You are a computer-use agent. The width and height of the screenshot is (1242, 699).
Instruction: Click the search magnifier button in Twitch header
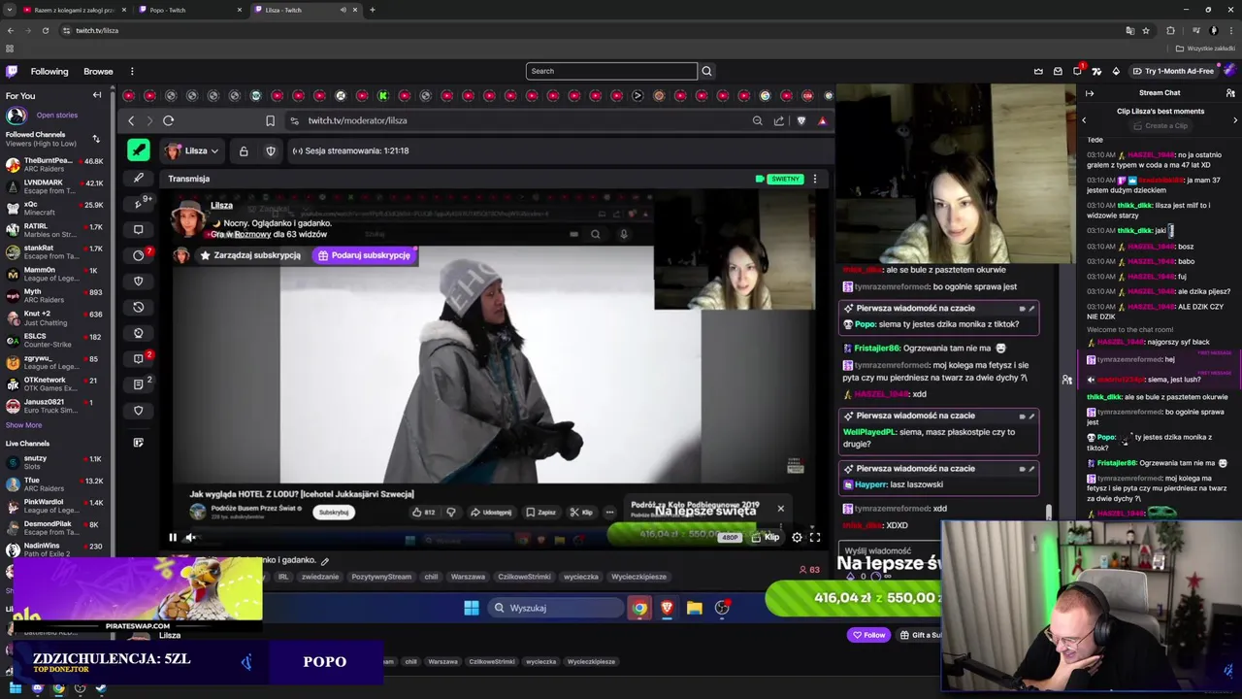[x=706, y=71]
